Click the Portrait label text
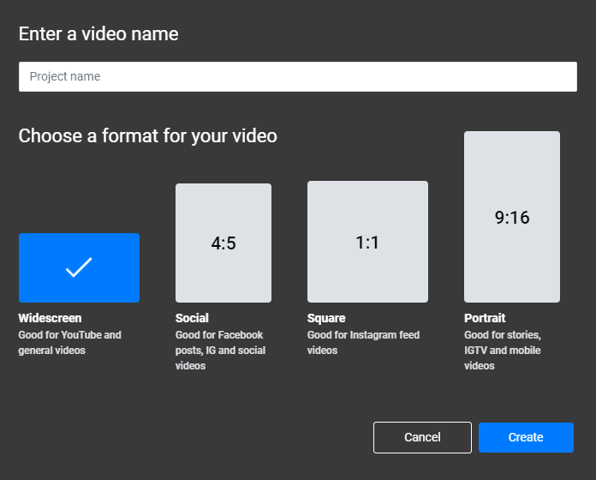This screenshot has width=596, height=480. click(485, 318)
